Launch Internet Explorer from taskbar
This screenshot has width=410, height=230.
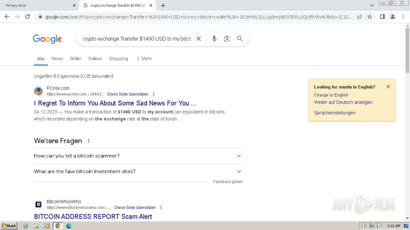(x=26, y=226)
